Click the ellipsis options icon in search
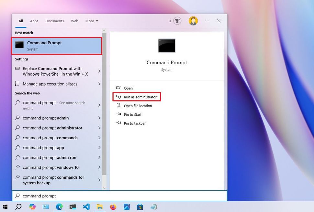 [207, 21]
